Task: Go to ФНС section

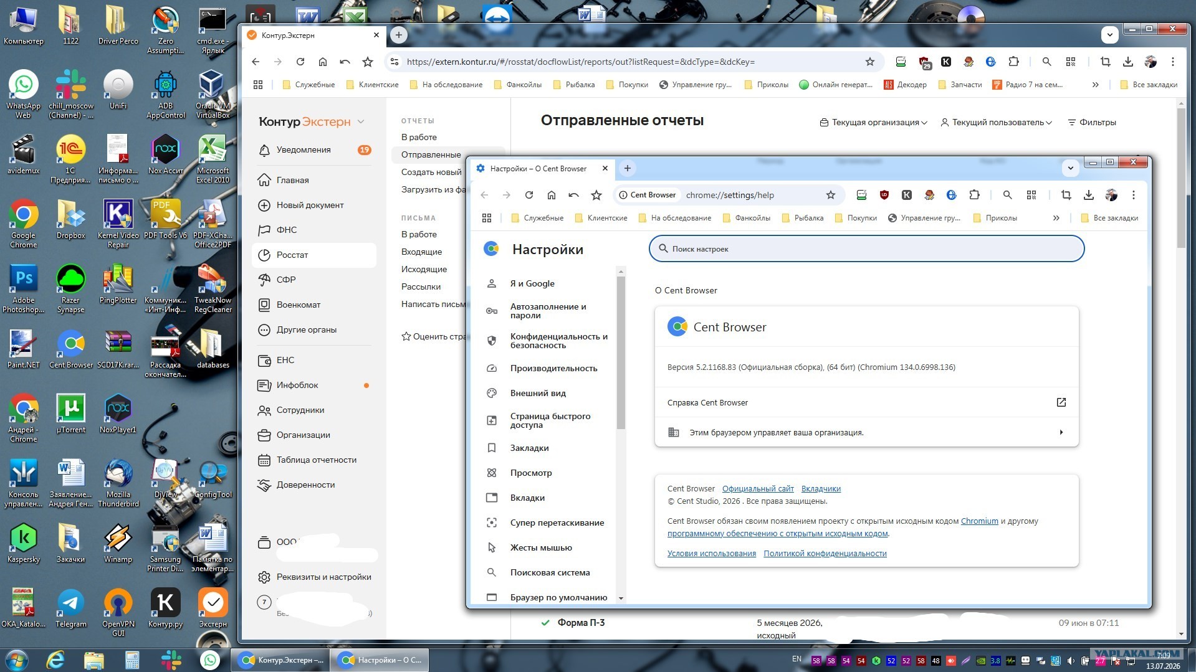Action: [x=314, y=230]
